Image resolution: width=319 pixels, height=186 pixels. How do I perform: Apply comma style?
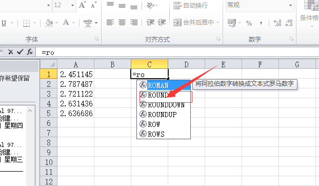click(x=261, y=23)
